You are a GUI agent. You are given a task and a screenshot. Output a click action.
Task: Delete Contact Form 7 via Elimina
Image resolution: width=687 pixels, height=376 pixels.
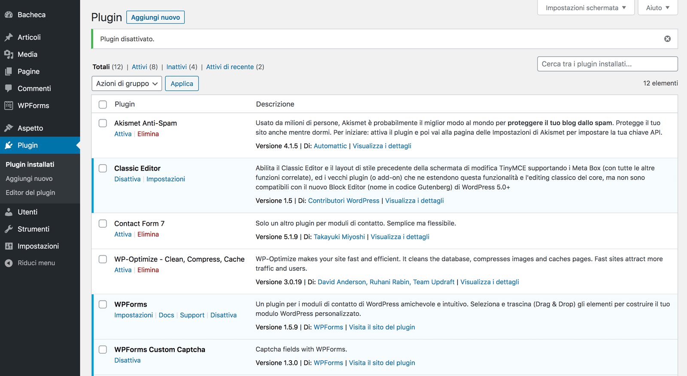click(x=148, y=234)
